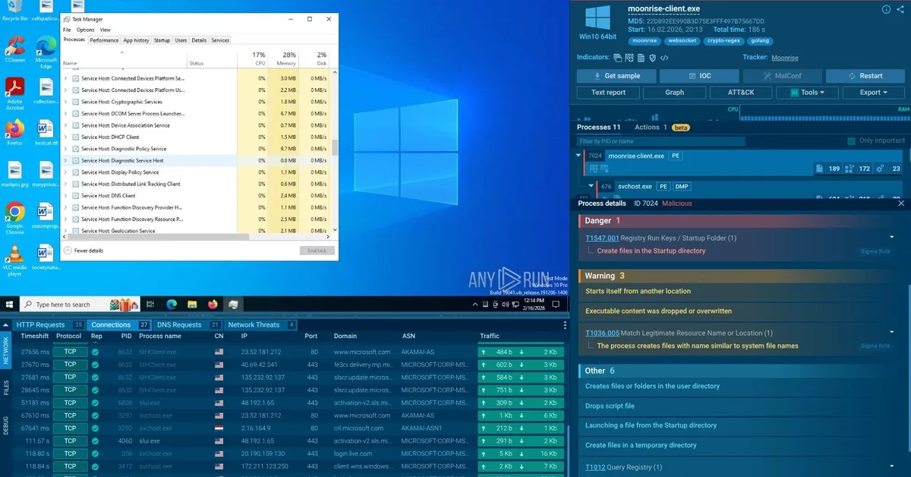This screenshot has height=477, width=911.
Task: Open the analysis info icon
Action: [x=886, y=9]
